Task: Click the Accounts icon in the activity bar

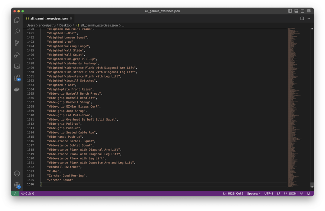Action: coord(17,174)
